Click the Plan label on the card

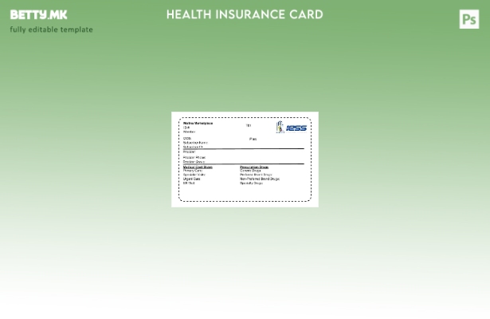tap(253, 139)
